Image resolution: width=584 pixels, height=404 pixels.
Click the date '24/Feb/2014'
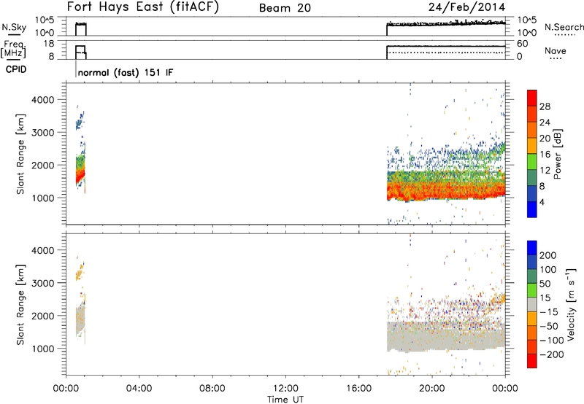pos(466,7)
